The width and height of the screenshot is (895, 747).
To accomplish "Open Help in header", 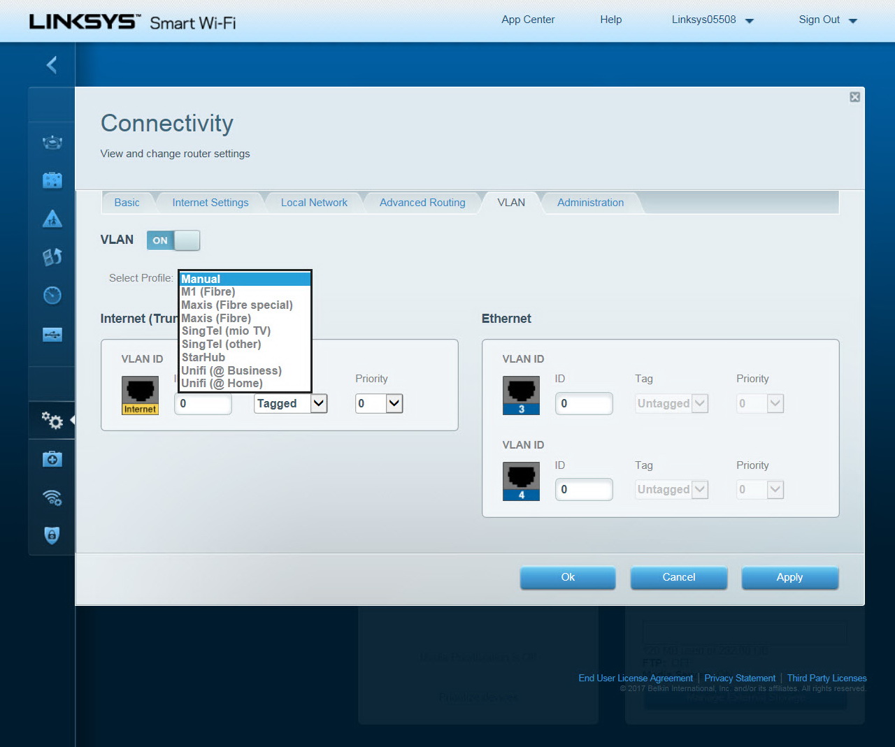I will tap(610, 20).
